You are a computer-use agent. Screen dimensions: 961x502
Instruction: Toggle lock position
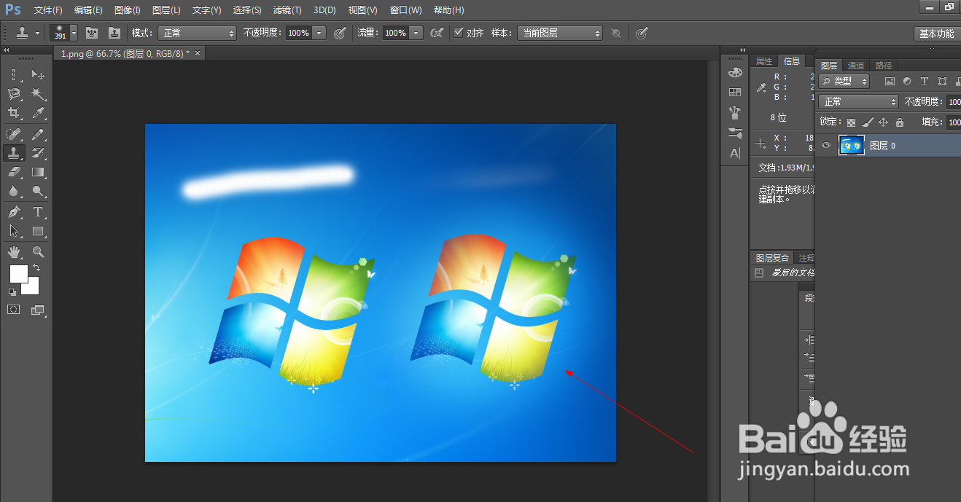pos(883,122)
